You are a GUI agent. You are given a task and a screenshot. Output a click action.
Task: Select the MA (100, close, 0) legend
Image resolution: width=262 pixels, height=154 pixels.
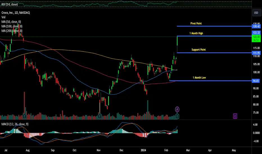point(12,26)
